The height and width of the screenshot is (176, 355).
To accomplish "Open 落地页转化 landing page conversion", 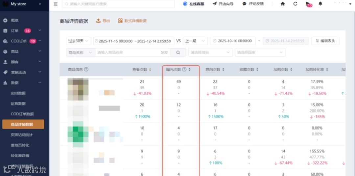I will (x=20, y=145).
